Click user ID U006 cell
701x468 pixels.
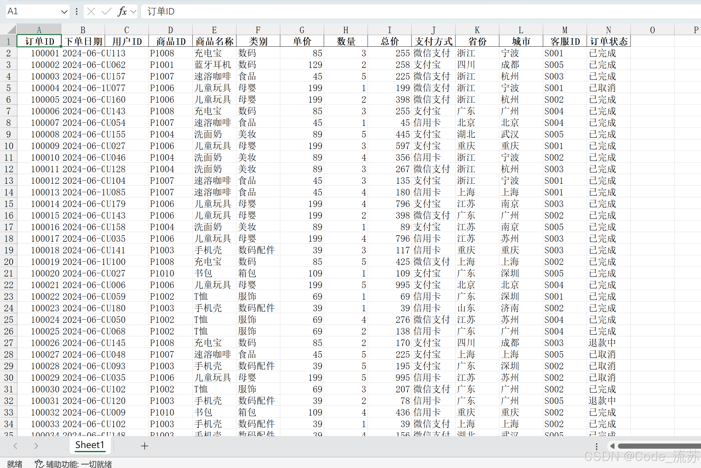coord(127,285)
